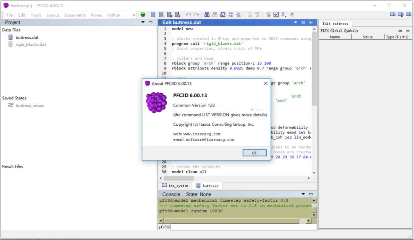
Task: Click the redo arrow icon
Action: click(x=196, y=15)
